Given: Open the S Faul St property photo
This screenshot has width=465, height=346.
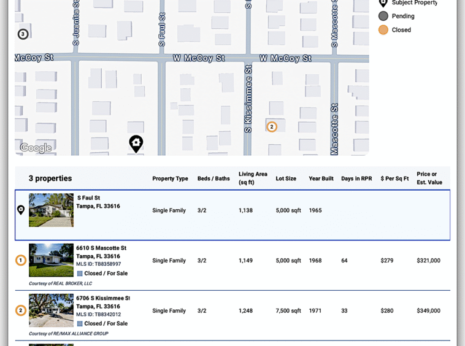Looking at the screenshot, I should coord(51,210).
